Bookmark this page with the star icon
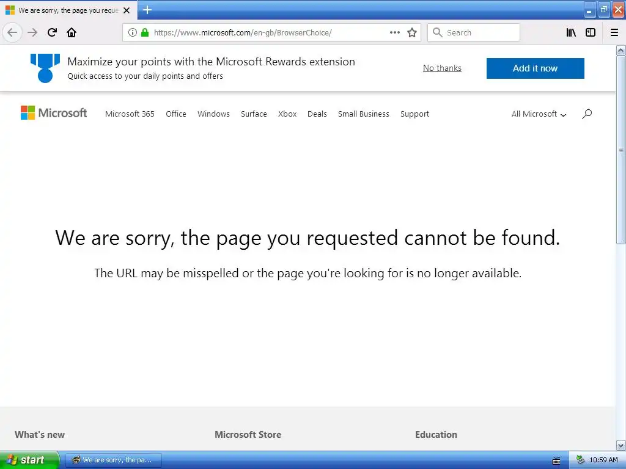The image size is (626, 469). pos(412,32)
